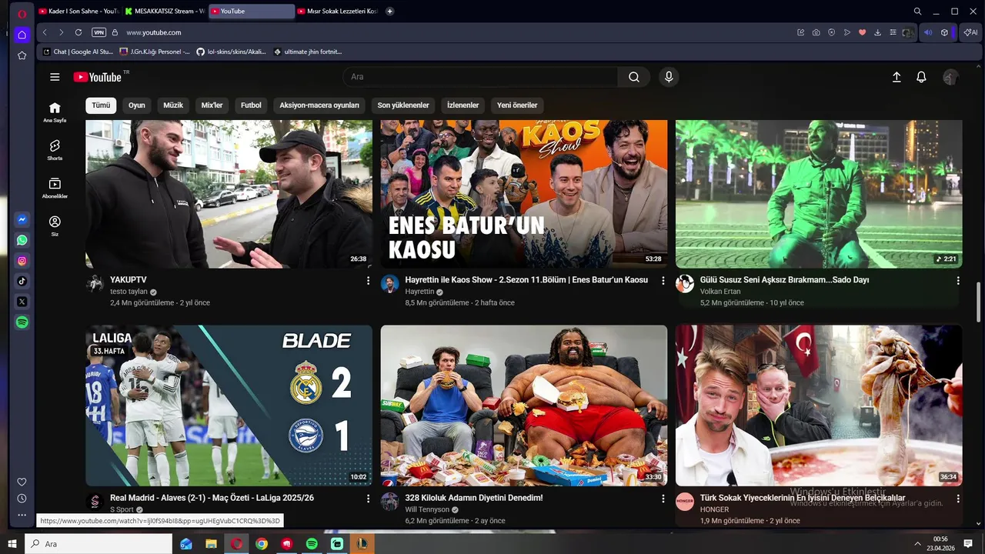Click the YouTube search magnifier button
This screenshot has width=985, height=554.
[x=633, y=77]
